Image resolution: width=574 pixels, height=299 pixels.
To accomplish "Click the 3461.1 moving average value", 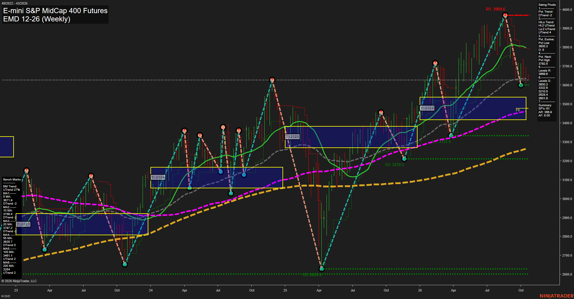I will point(8,256).
